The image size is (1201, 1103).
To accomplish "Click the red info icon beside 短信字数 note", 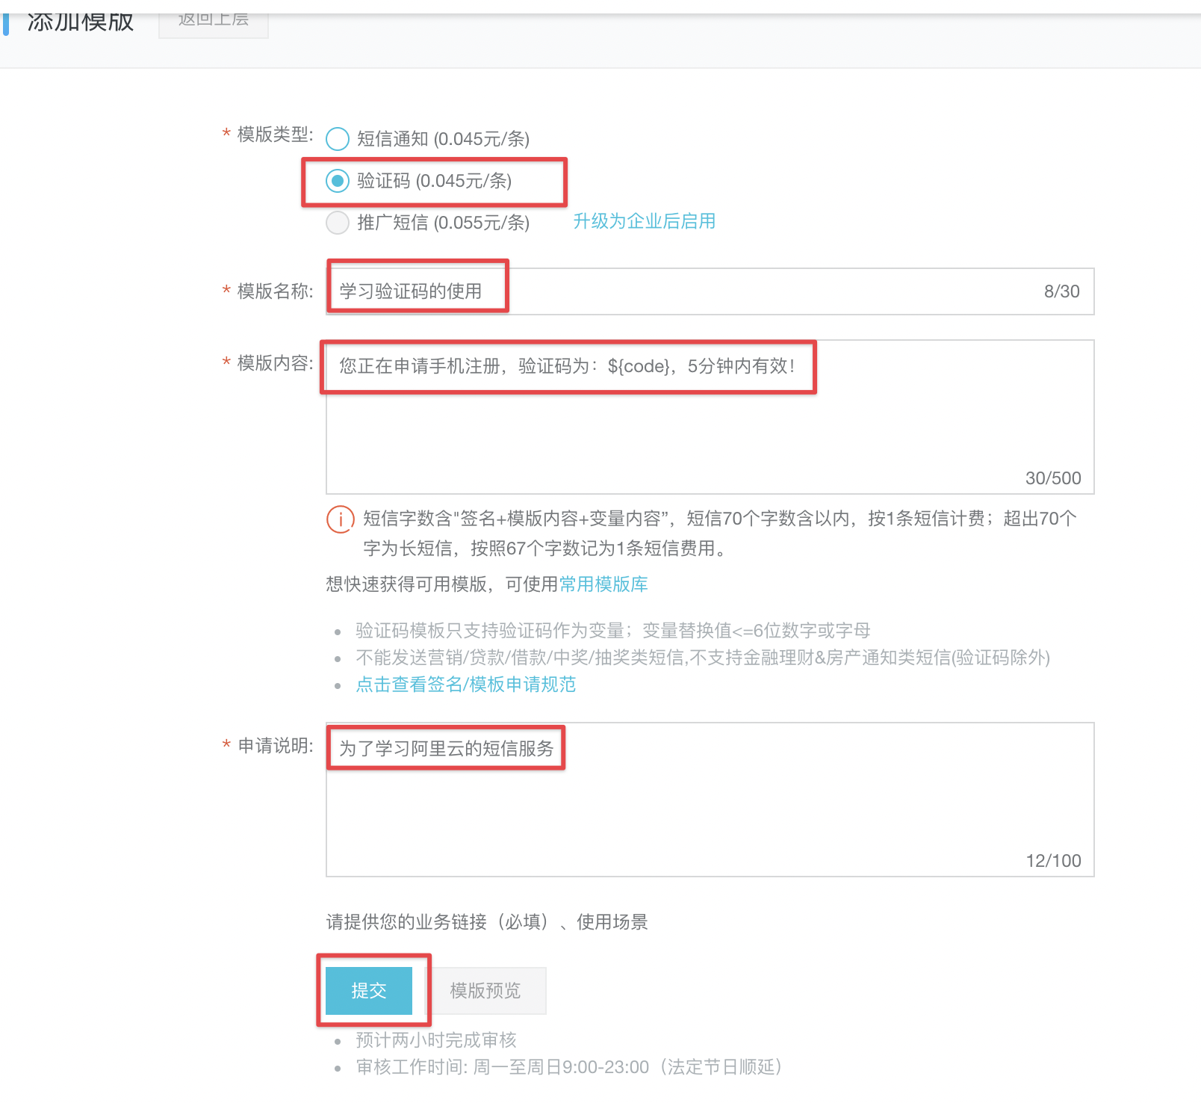I will click(x=340, y=519).
